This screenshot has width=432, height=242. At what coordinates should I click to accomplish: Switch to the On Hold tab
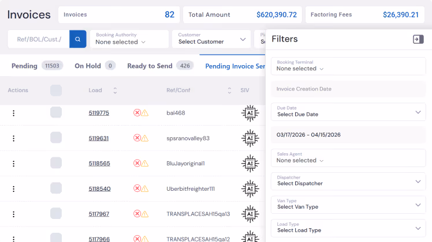(95, 66)
